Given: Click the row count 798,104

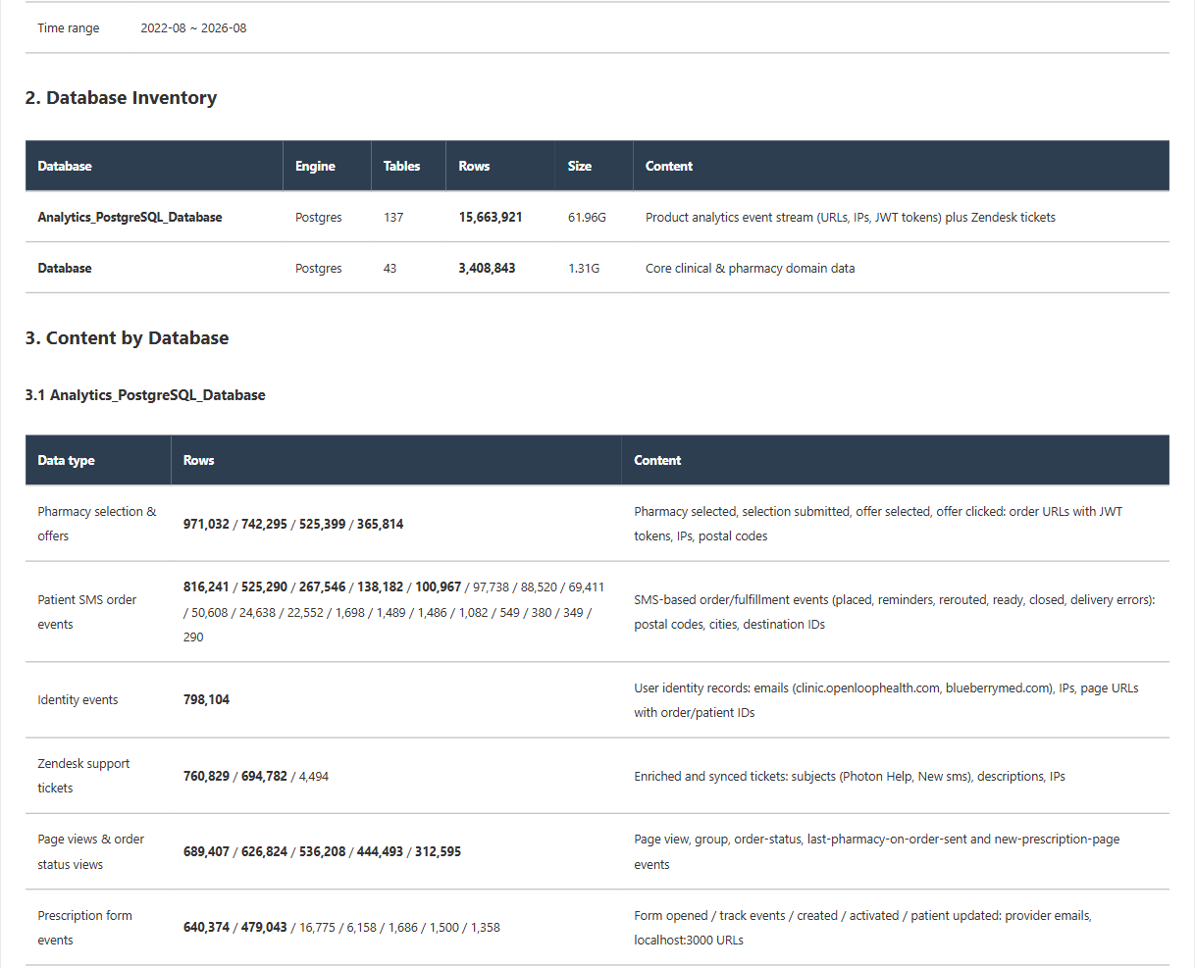Looking at the screenshot, I should point(206,700).
